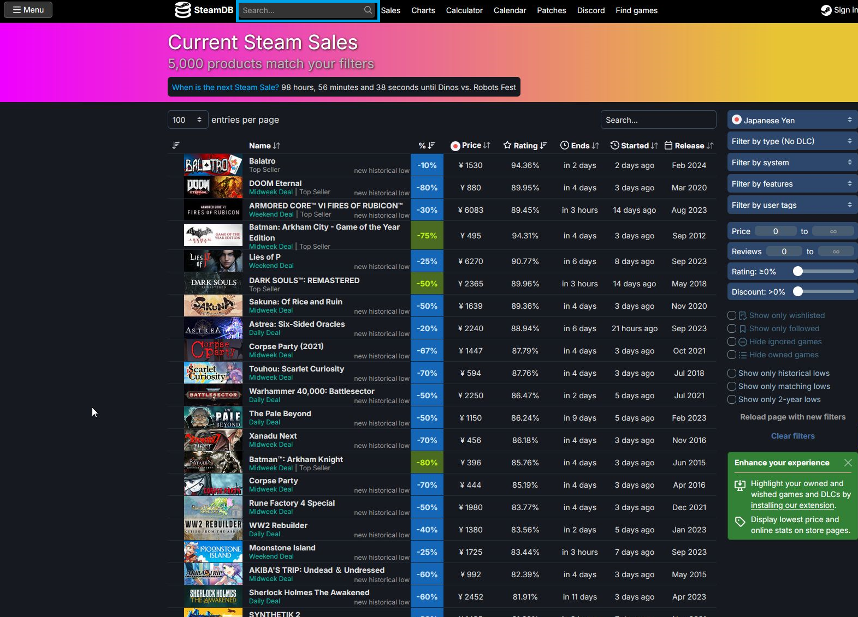Click the SteamDB logo icon

(x=182, y=10)
